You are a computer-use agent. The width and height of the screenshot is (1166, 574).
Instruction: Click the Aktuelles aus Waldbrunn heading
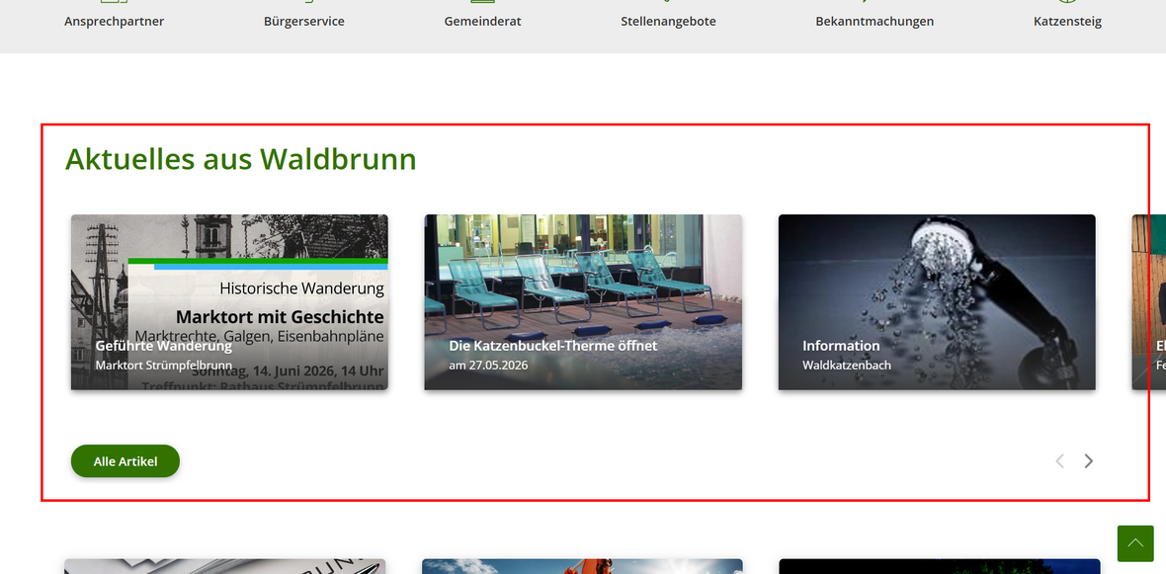click(241, 159)
